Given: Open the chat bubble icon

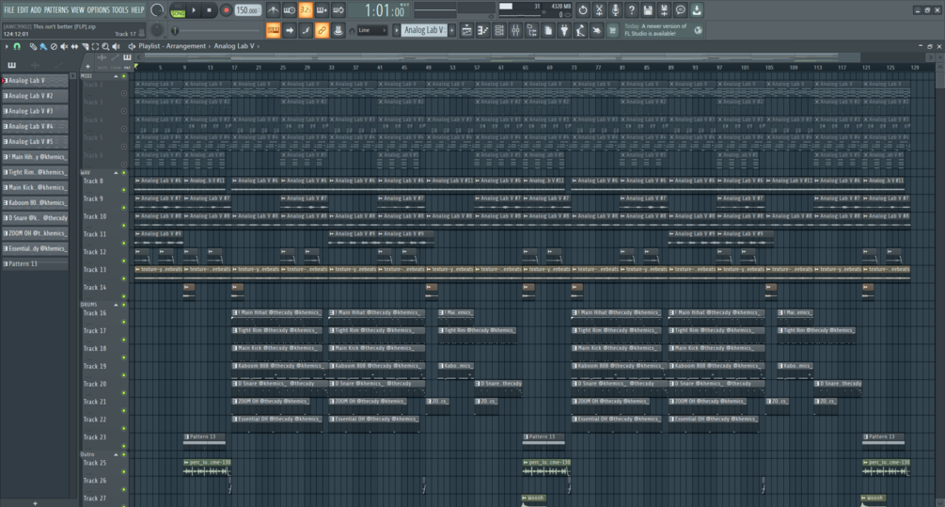Looking at the screenshot, I should coord(680,10).
